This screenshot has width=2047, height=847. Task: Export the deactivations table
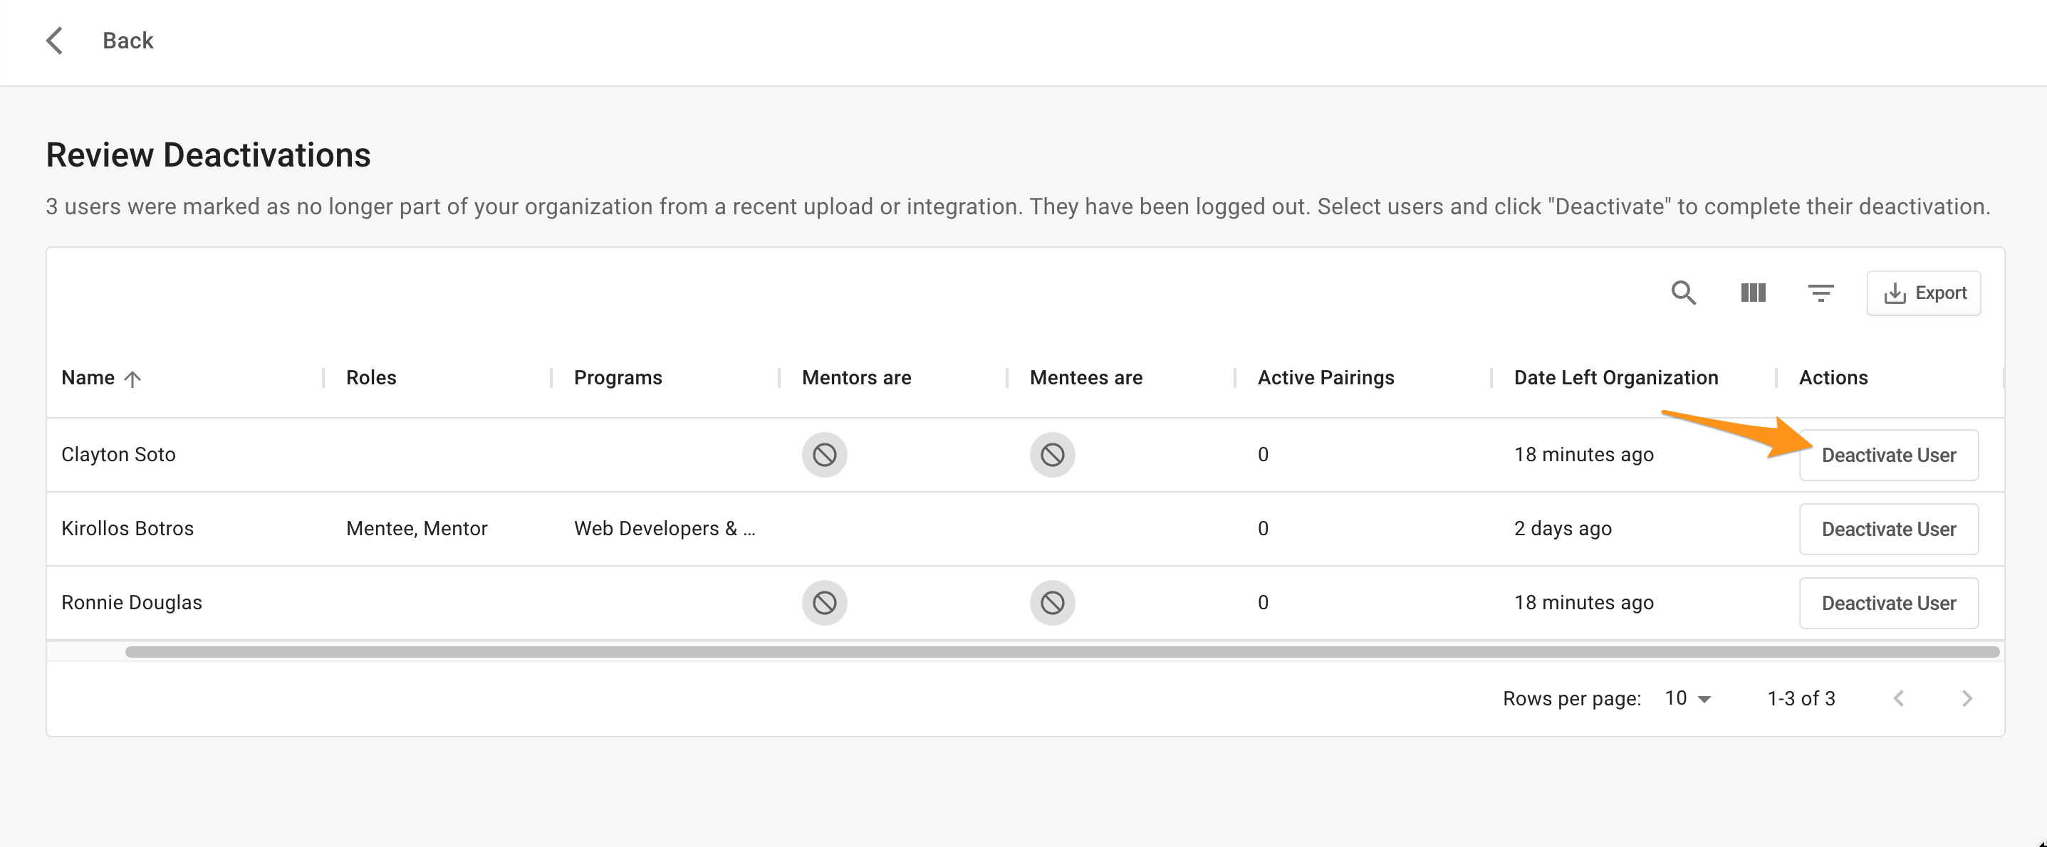tap(1924, 293)
